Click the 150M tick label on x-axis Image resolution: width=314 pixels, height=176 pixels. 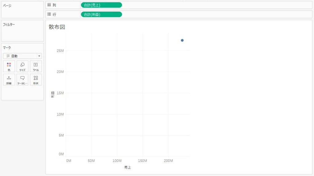(142, 161)
